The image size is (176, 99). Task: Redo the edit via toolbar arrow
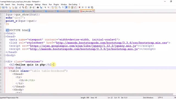pyautogui.click(x=34, y=7)
